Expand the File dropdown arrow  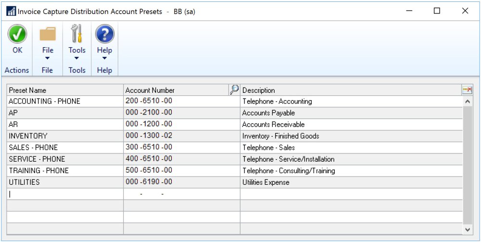tap(48, 58)
